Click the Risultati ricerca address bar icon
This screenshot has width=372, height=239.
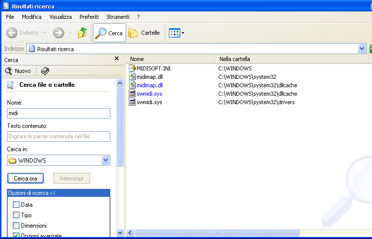coord(32,49)
